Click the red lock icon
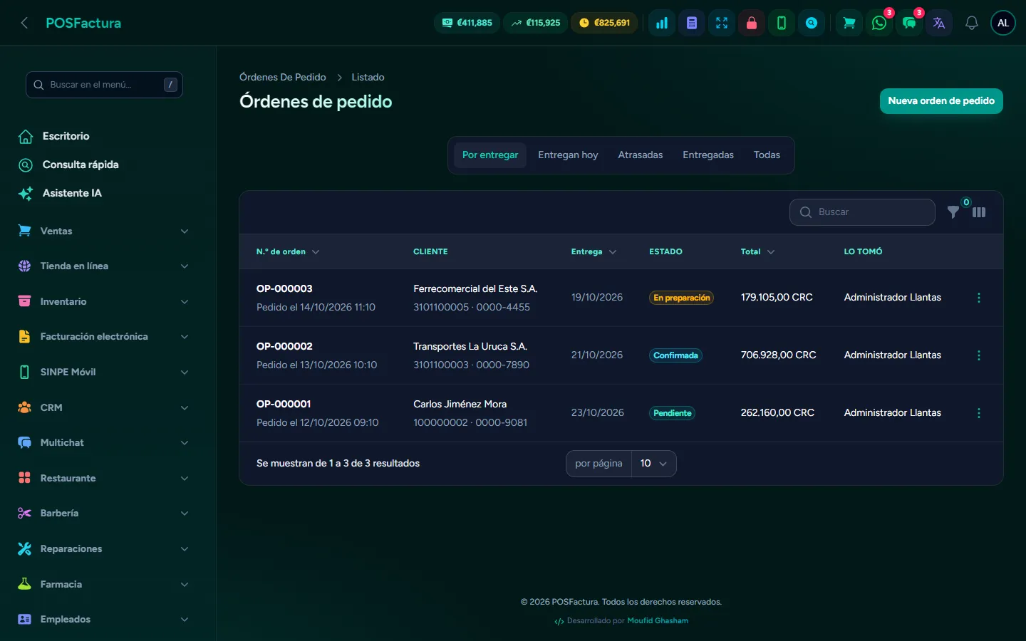The height and width of the screenshot is (641, 1026). (752, 23)
